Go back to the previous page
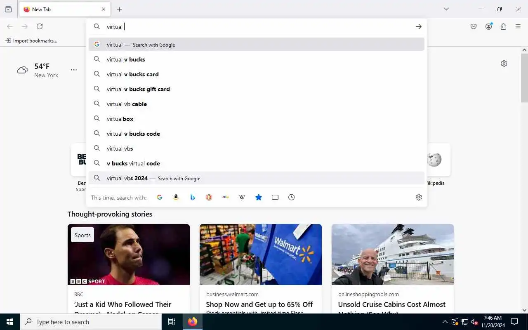 click(10, 26)
